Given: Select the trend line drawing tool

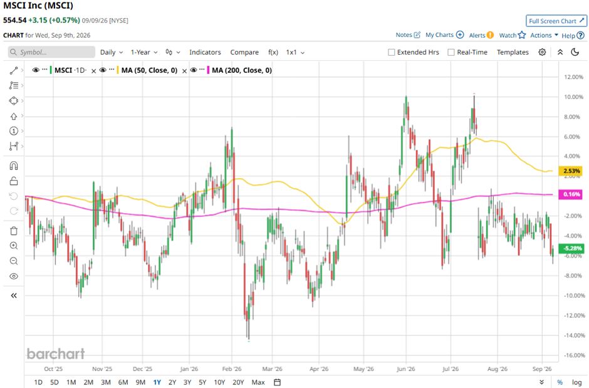Looking at the screenshot, I should click(x=14, y=70).
